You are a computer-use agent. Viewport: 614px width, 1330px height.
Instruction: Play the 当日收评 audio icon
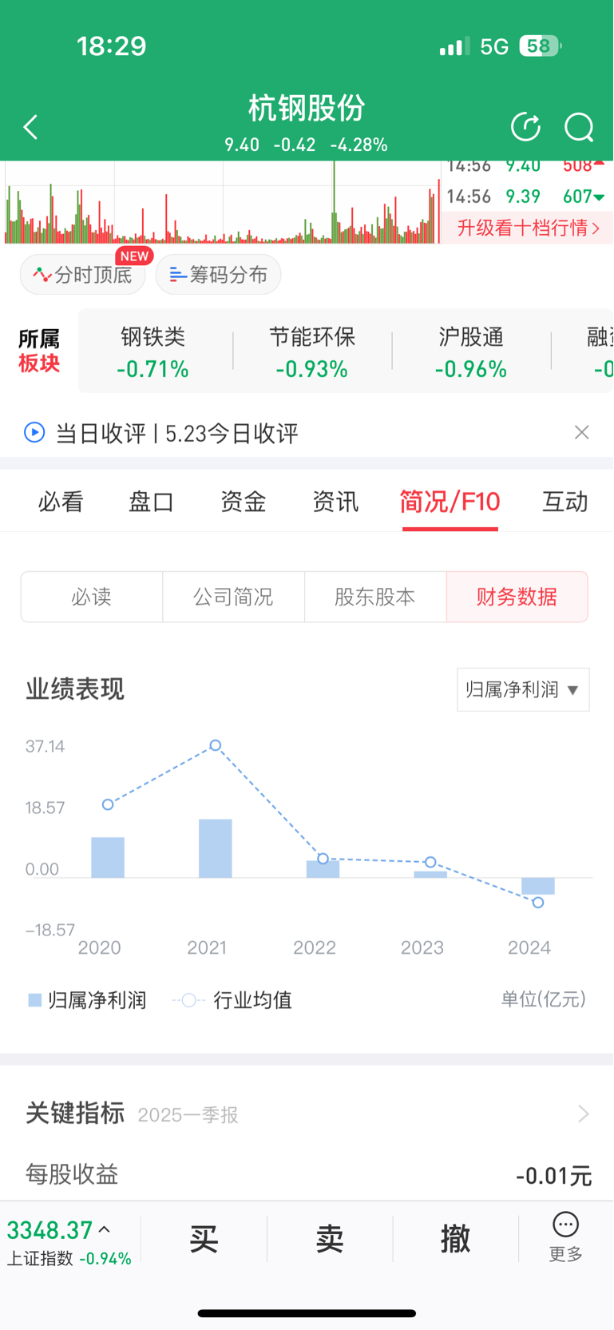(x=34, y=433)
